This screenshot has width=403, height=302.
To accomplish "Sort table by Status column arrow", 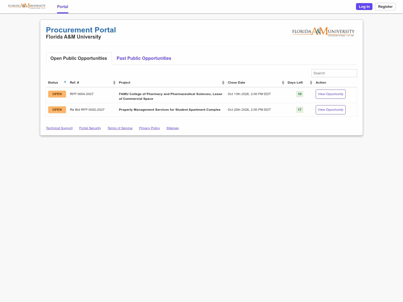I will pos(65,82).
